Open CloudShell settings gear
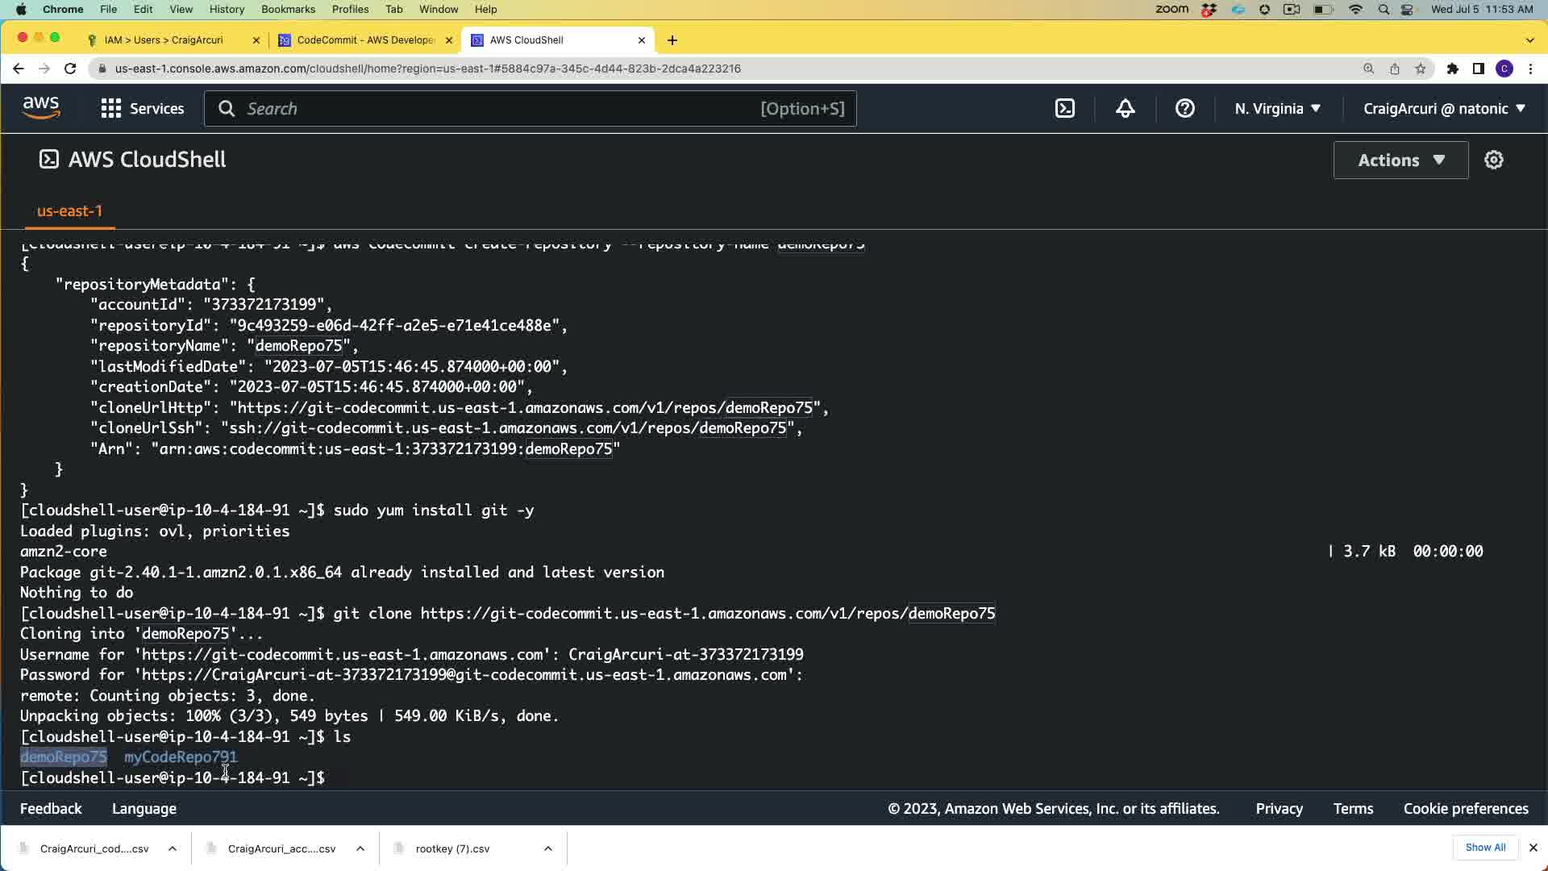 pyautogui.click(x=1493, y=160)
